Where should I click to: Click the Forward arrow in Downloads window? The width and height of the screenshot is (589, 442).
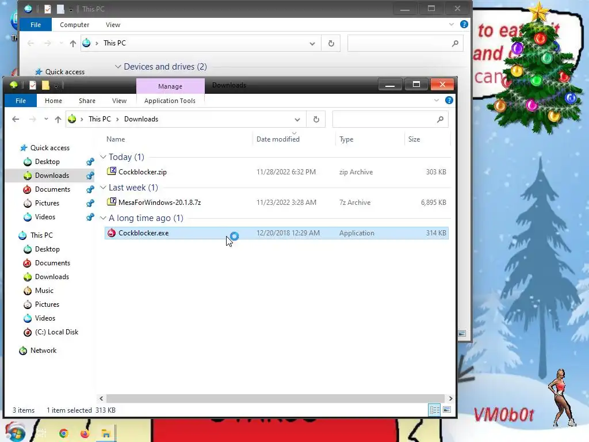[33, 119]
